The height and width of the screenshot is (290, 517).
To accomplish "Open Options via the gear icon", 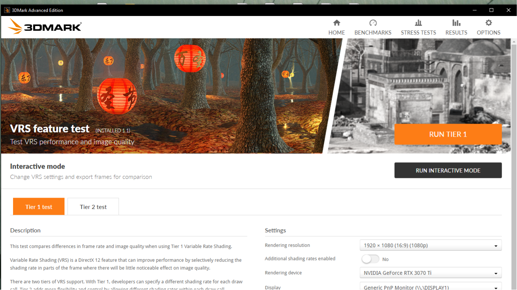I will point(489,23).
